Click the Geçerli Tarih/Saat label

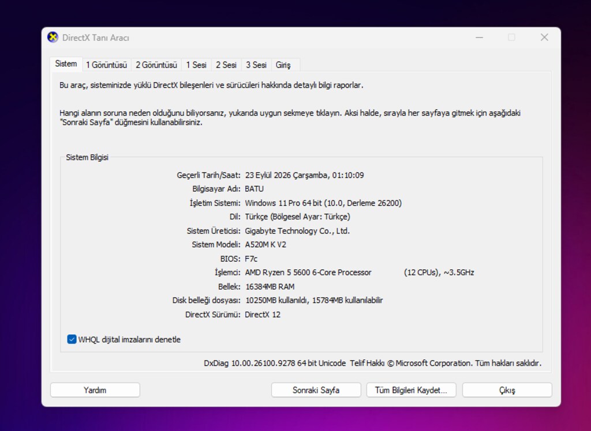208,175
